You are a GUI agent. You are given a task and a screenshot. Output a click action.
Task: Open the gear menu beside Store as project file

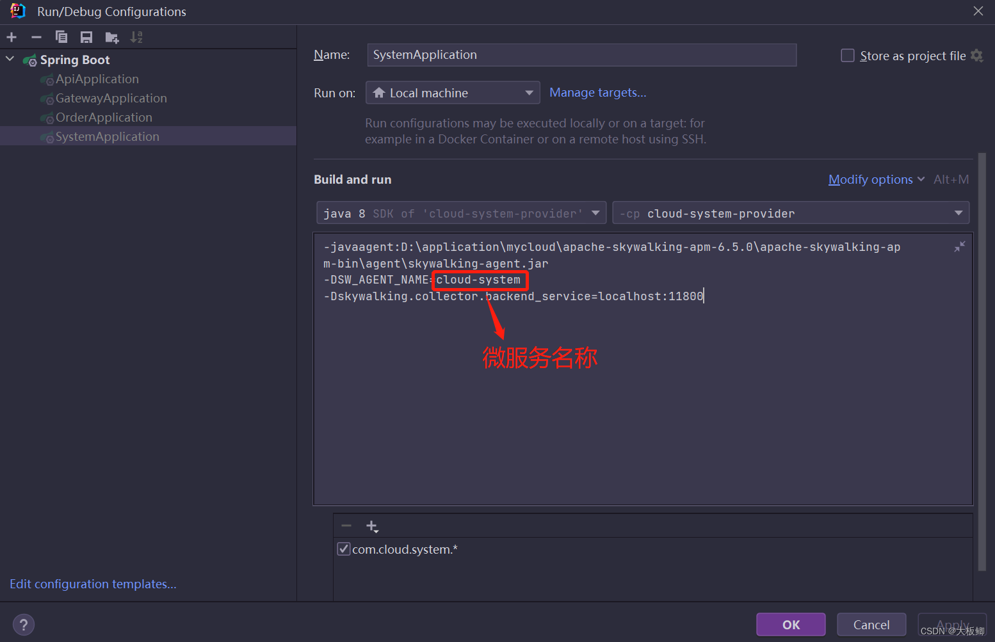click(977, 56)
